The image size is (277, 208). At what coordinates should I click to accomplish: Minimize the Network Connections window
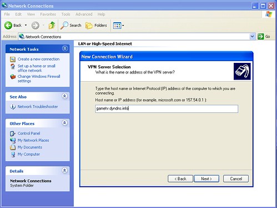255,6
